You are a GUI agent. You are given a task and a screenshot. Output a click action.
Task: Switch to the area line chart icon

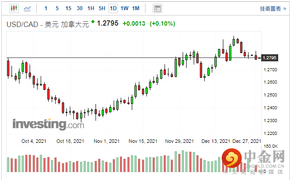27,8
